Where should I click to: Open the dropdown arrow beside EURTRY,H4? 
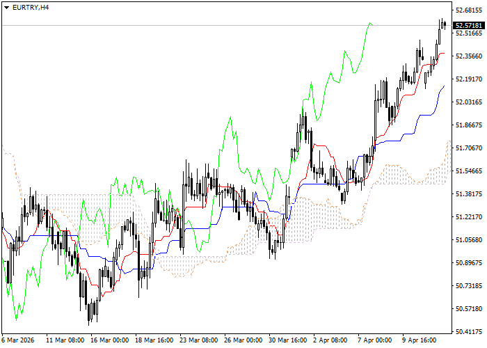7,7
